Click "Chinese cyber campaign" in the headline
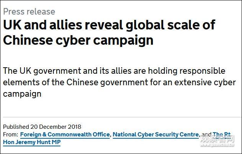This screenshot has height=154, width=242. point(78,40)
